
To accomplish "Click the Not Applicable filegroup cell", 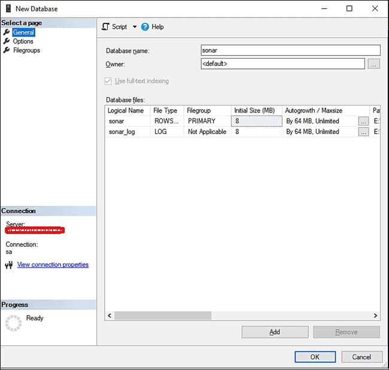I will tap(208, 132).
